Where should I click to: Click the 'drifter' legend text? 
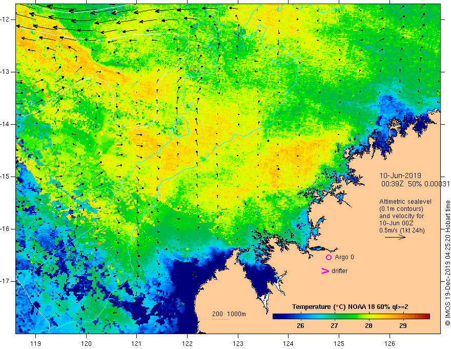click(339, 271)
